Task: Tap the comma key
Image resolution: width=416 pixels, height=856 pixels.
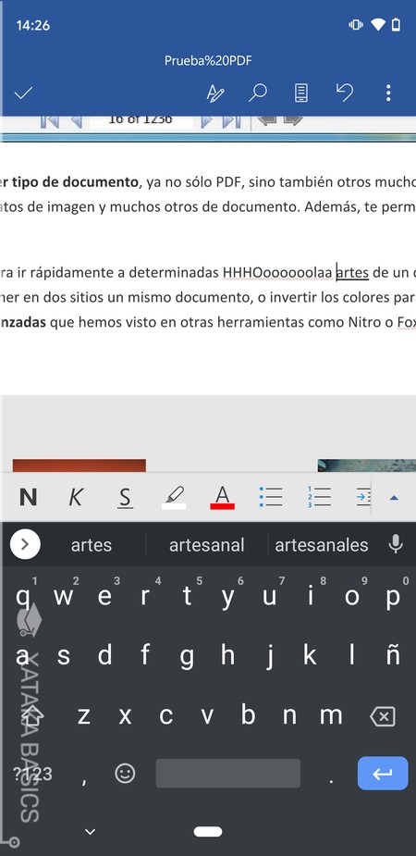Action: pos(84,779)
